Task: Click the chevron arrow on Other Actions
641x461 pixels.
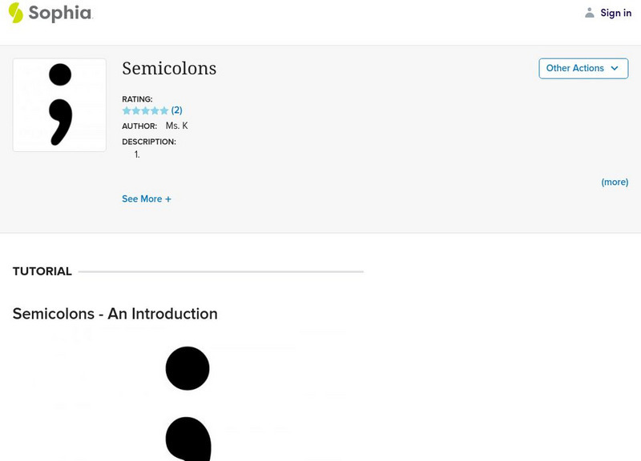Action: pyautogui.click(x=615, y=69)
